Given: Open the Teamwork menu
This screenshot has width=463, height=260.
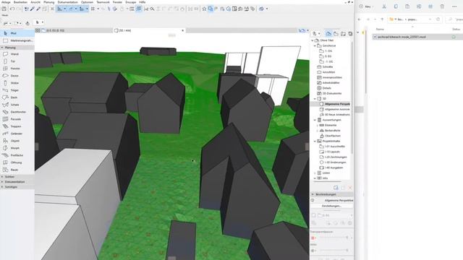Looking at the screenshot, I should click(103, 2).
